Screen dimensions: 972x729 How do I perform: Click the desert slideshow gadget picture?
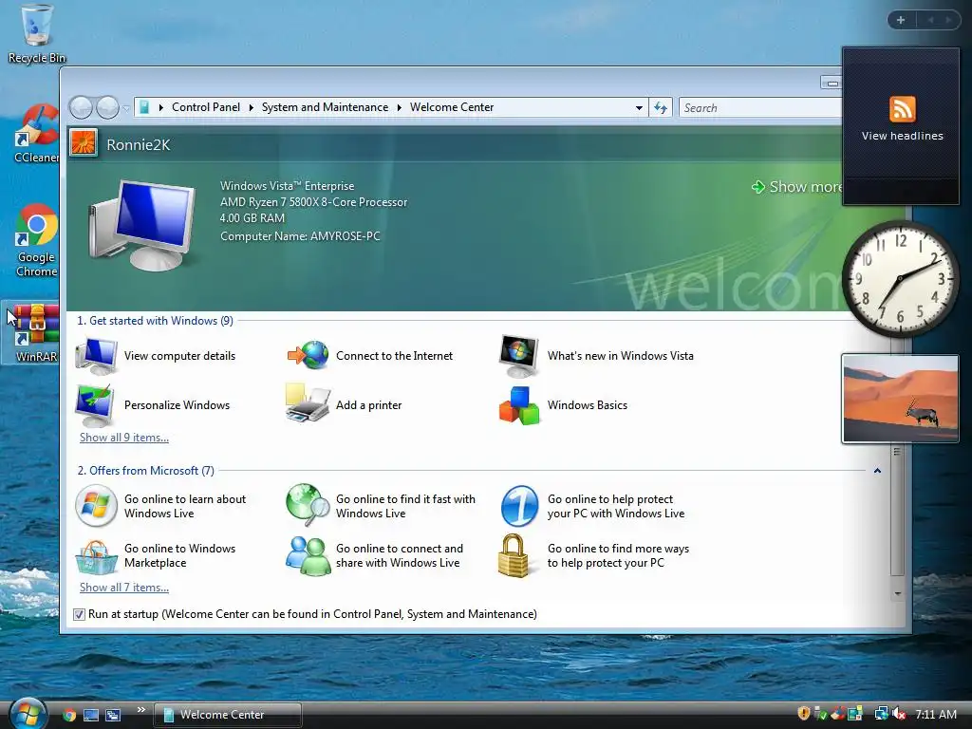click(900, 399)
